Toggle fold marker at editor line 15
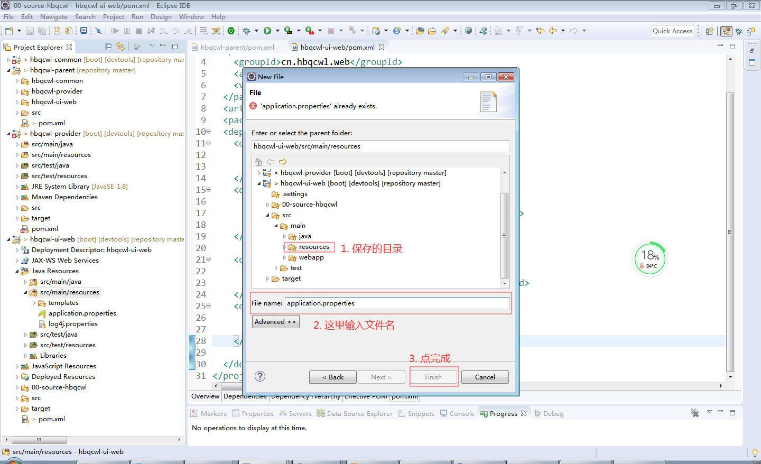This screenshot has height=464, width=761. coord(208,190)
